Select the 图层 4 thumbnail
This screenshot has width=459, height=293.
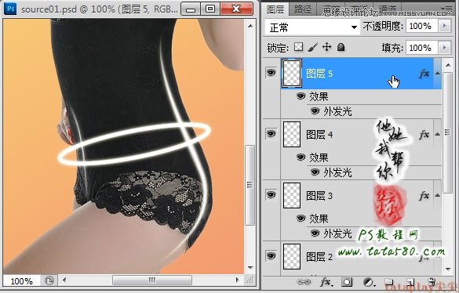pyautogui.click(x=292, y=135)
